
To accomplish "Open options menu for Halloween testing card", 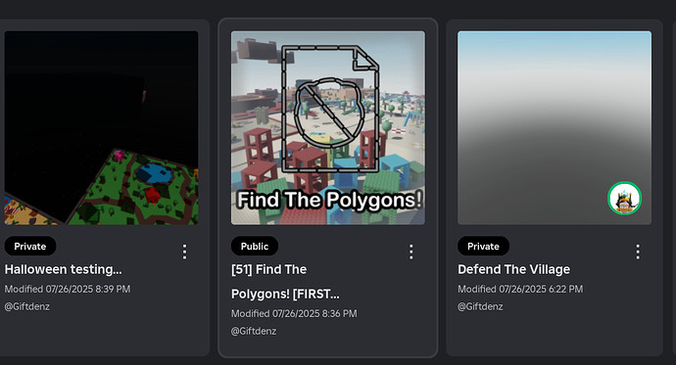I will click(184, 251).
